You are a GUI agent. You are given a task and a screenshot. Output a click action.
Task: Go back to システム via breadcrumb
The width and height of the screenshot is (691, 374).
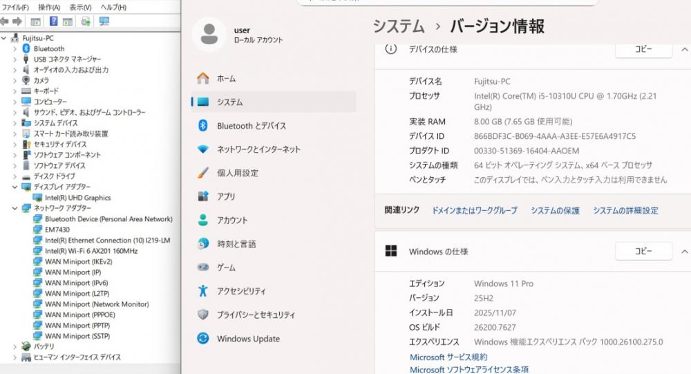399,26
